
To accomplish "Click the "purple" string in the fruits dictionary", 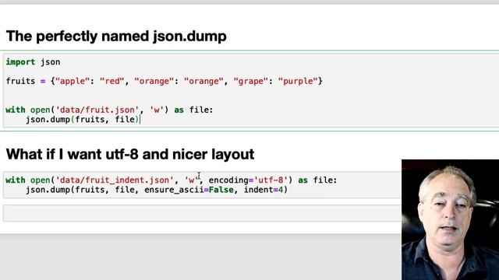I will (x=298, y=81).
